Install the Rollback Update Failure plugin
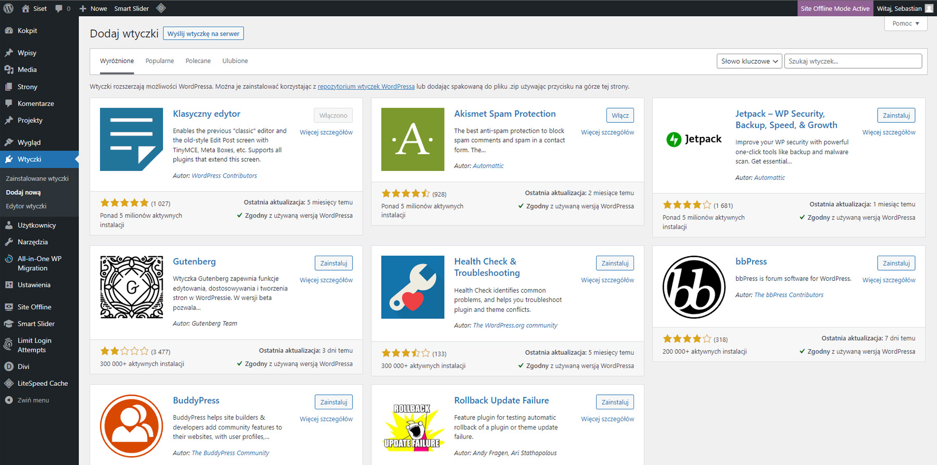937x465 pixels. pyautogui.click(x=615, y=402)
